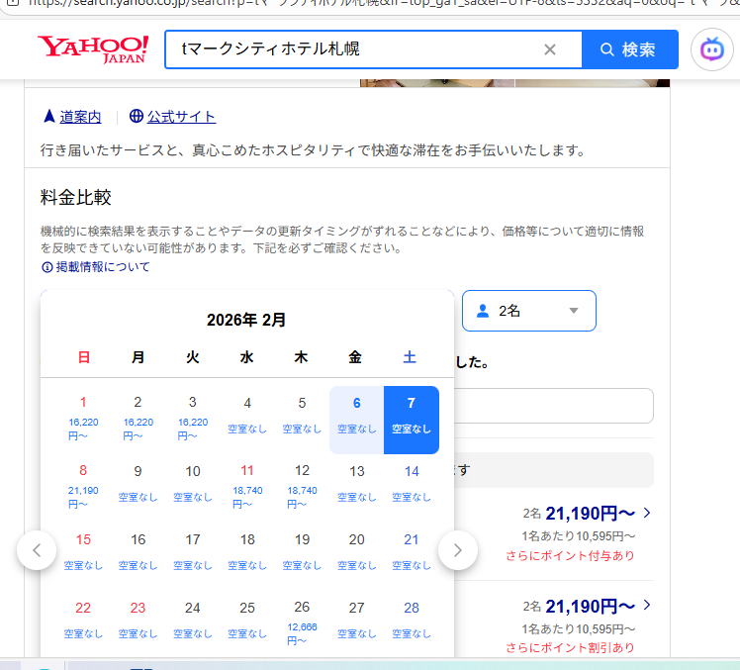Clear the search box with the X icon

550,49
